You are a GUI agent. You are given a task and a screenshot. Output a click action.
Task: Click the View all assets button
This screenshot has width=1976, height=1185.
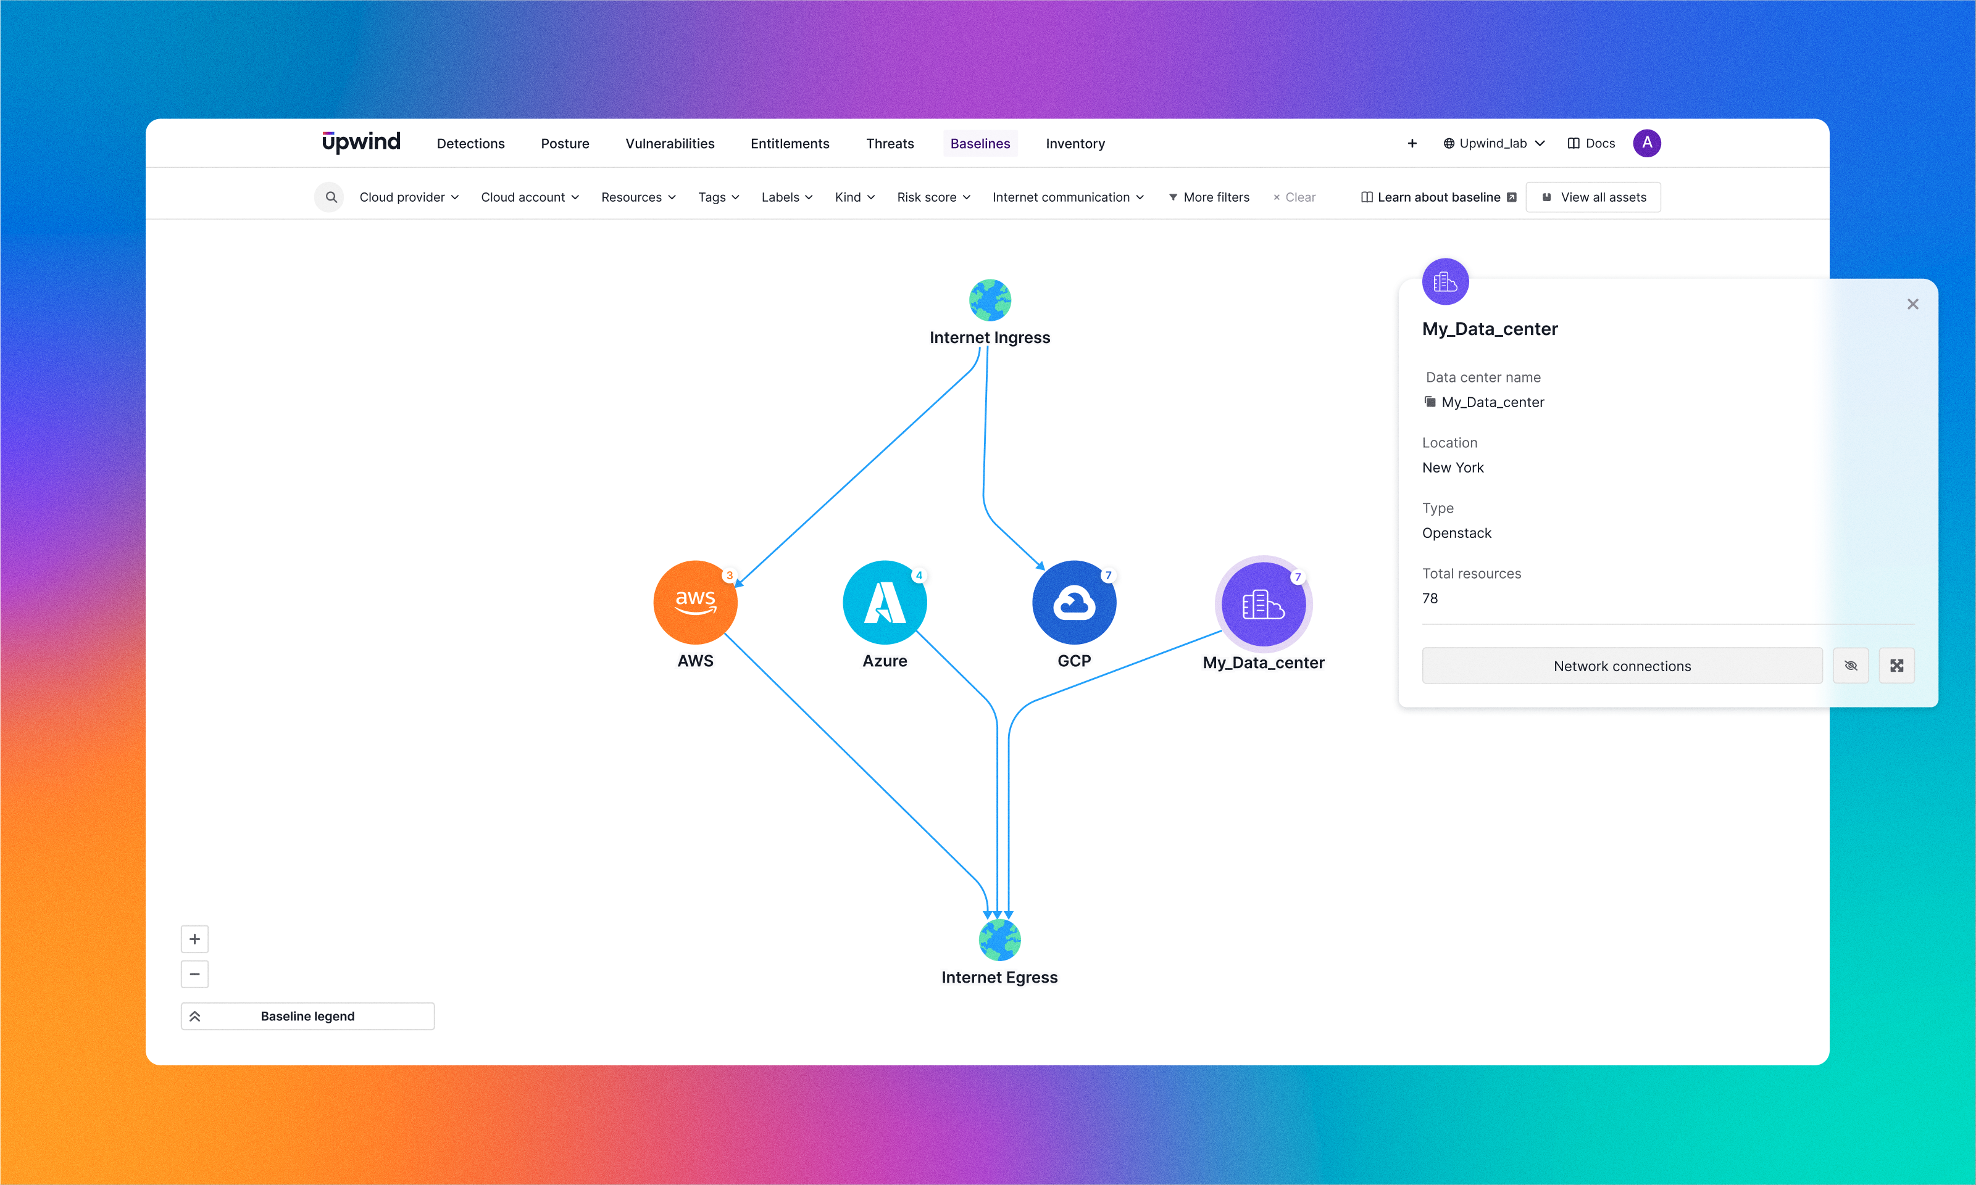(1593, 196)
